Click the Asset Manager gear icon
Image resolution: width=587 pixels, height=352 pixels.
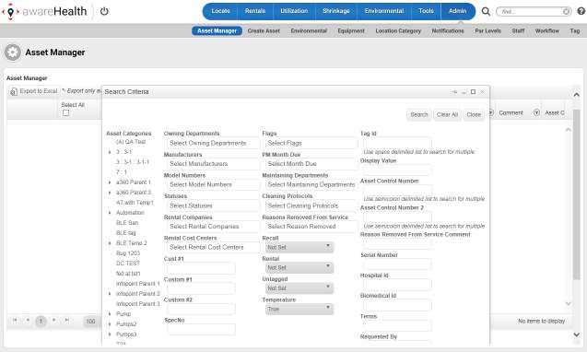(x=13, y=53)
